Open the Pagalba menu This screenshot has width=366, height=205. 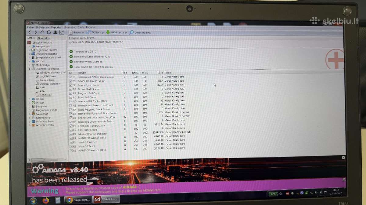pyautogui.click(x=91, y=27)
